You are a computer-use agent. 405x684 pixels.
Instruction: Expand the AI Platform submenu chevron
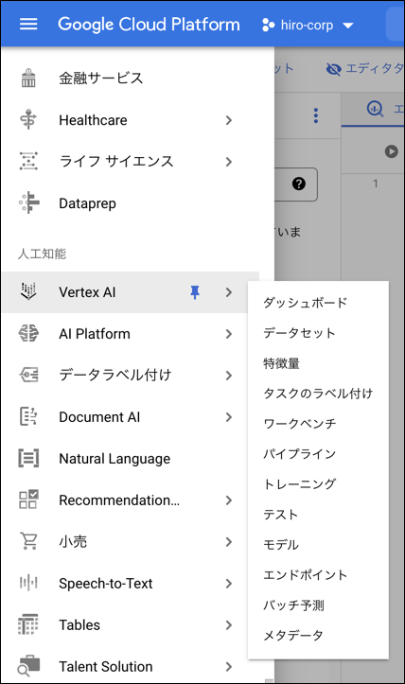(x=229, y=334)
